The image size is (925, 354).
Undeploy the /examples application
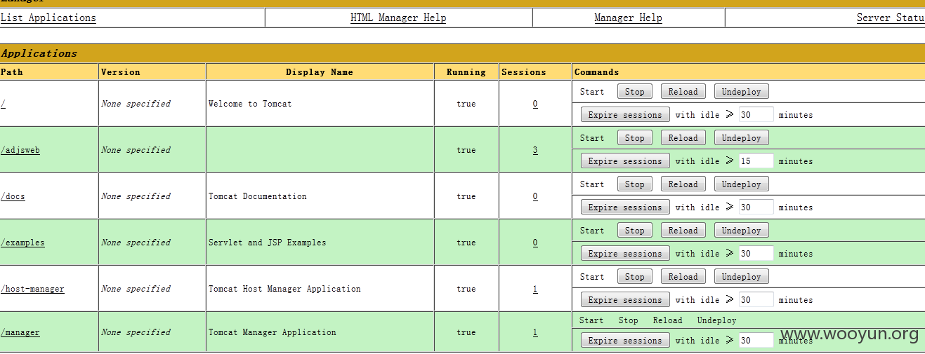click(x=741, y=231)
